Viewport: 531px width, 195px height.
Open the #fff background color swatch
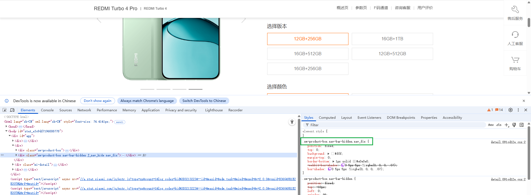[333, 154]
